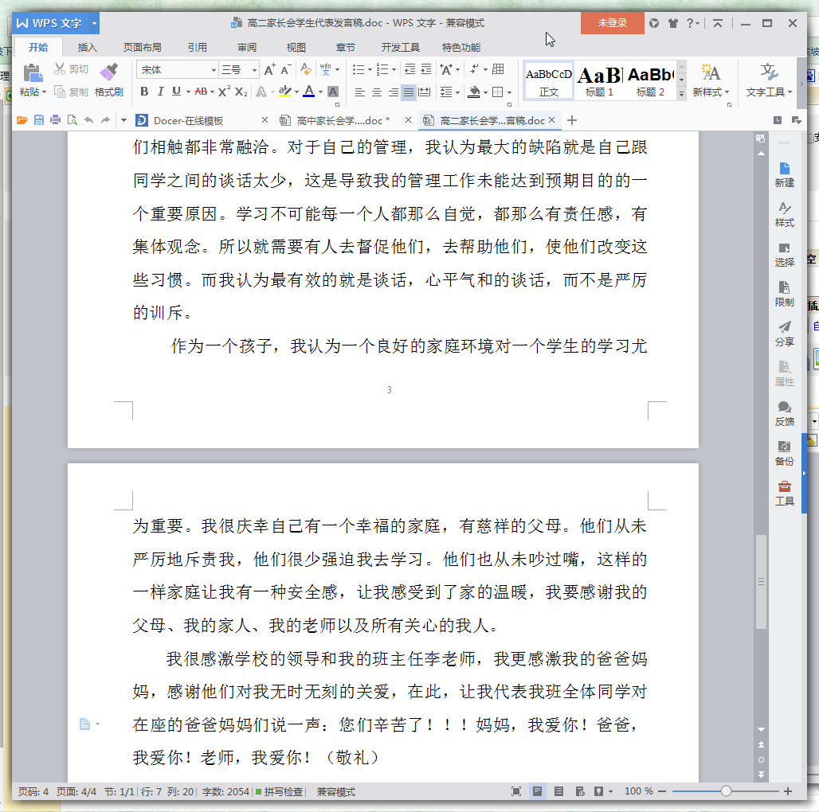Image resolution: width=819 pixels, height=812 pixels.
Task: Click the 未登录 login button
Action: (612, 24)
